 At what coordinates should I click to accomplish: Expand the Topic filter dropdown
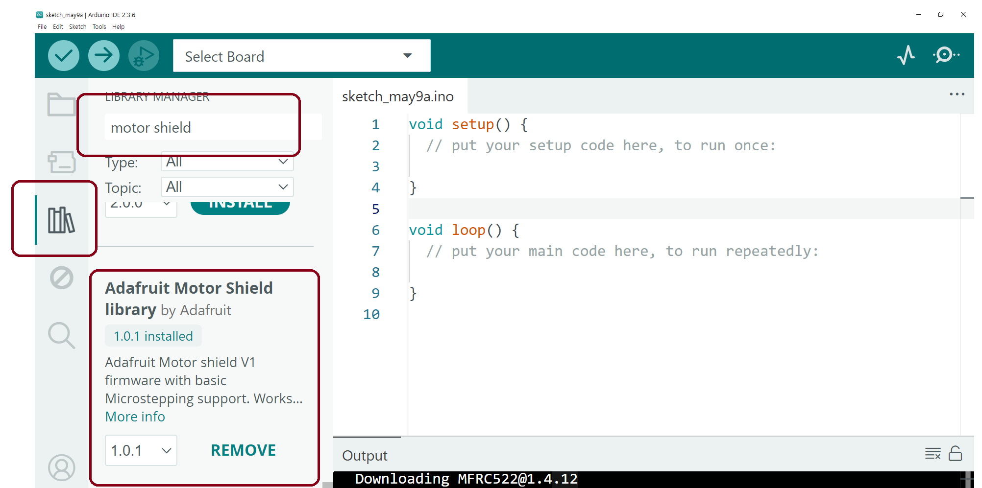[x=227, y=187]
